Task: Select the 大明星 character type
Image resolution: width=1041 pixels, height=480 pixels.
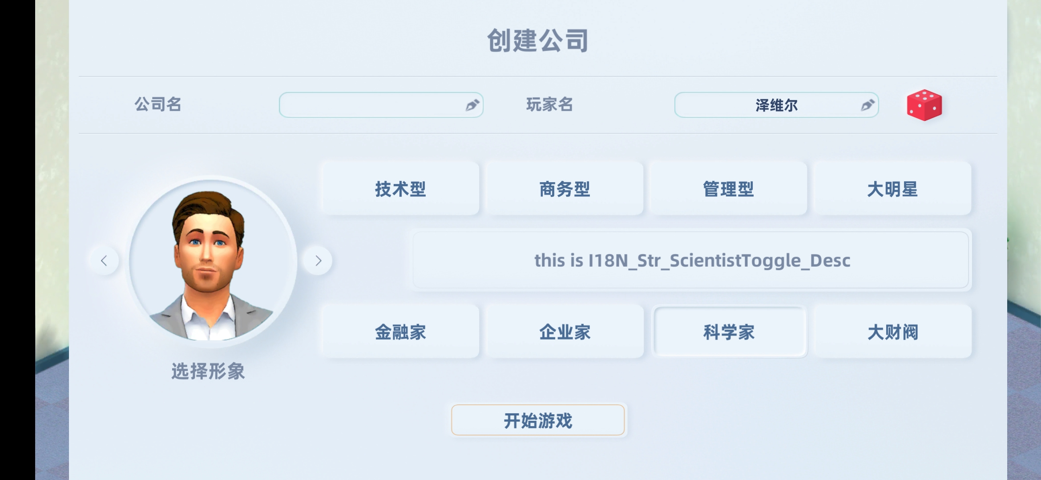Action: [x=892, y=189]
